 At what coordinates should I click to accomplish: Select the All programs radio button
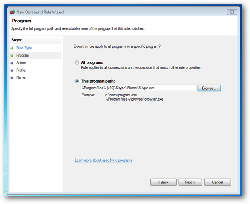(x=77, y=62)
